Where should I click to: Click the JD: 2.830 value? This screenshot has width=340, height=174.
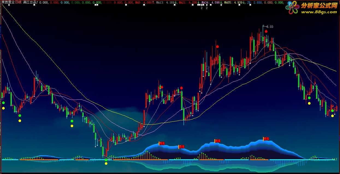tap(254, 2)
